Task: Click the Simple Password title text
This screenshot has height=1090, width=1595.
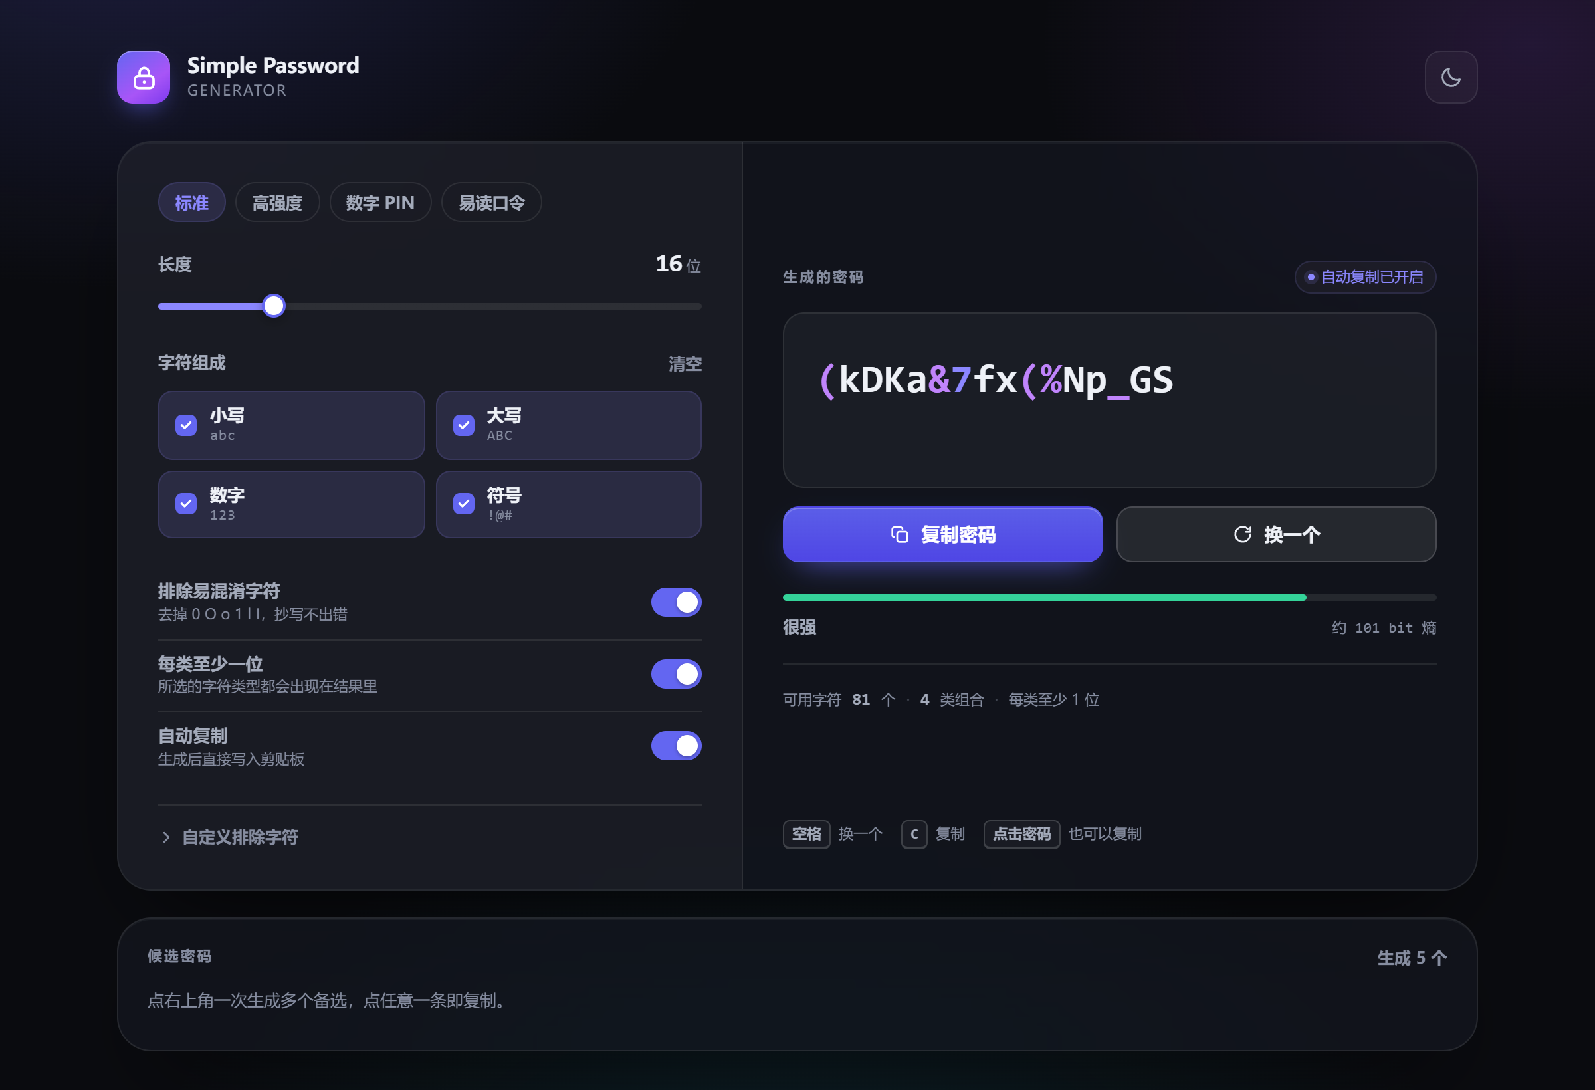Action: [x=273, y=65]
